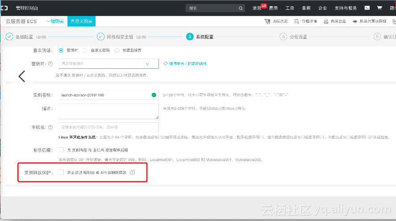396x221 pixels.
Task: Click the 基础配置 completed checkmark icon
Action: (9, 37)
